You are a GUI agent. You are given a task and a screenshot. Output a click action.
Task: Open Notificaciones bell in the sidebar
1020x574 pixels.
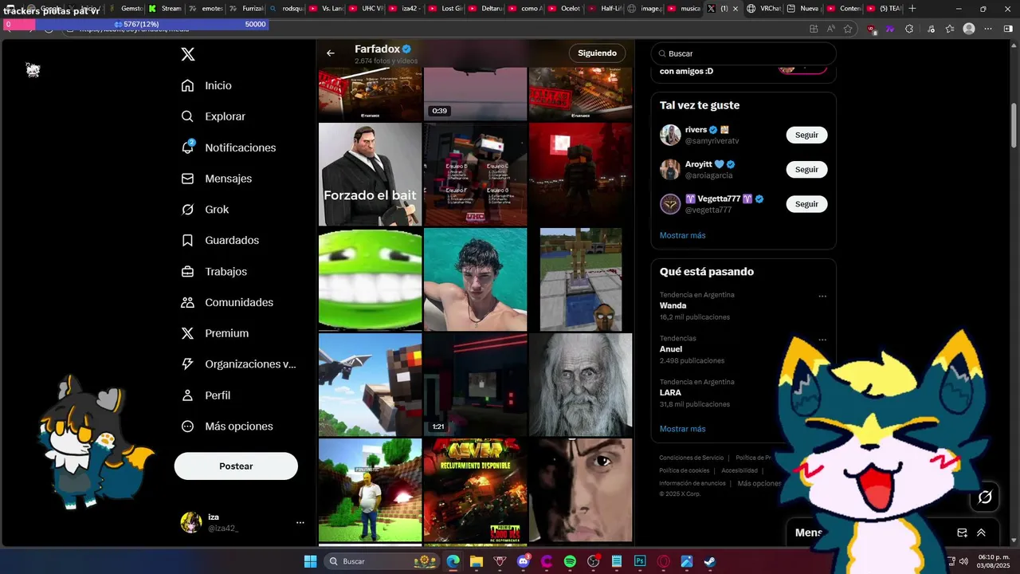(x=229, y=147)
